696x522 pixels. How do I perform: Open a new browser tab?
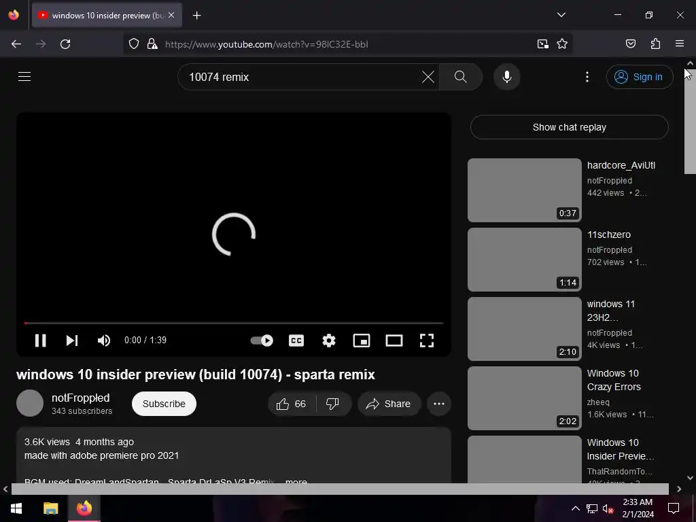[x=196, y=16]
